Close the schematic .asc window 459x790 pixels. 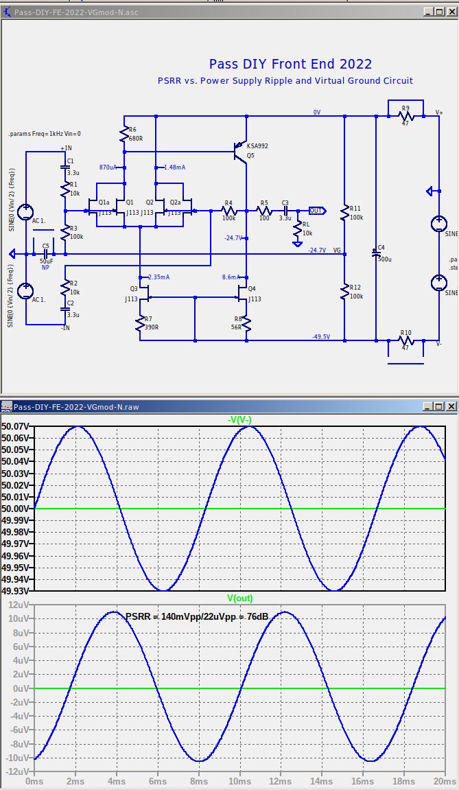pyautogui.click(x=451, y=12)
